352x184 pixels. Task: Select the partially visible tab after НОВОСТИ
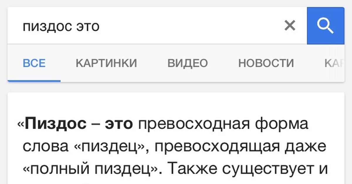pyautogui.click(x=334, y=63)
